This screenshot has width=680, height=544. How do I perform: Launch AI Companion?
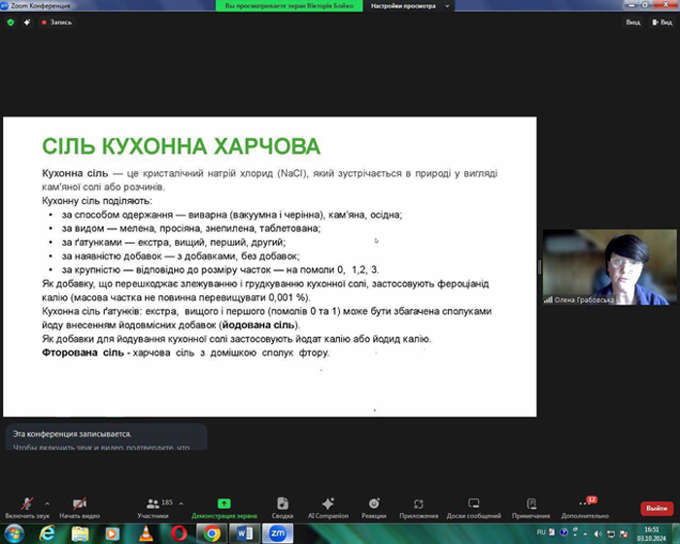pos(328,507)
